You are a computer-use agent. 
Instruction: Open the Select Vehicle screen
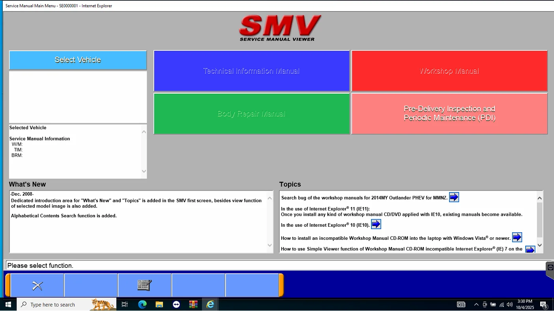78,60
